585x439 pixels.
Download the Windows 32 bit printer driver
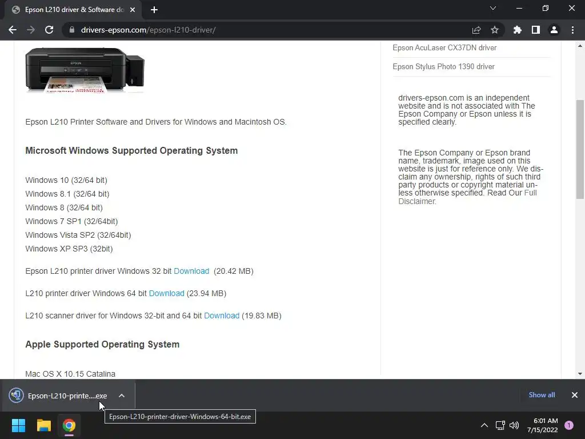point(191,271)
